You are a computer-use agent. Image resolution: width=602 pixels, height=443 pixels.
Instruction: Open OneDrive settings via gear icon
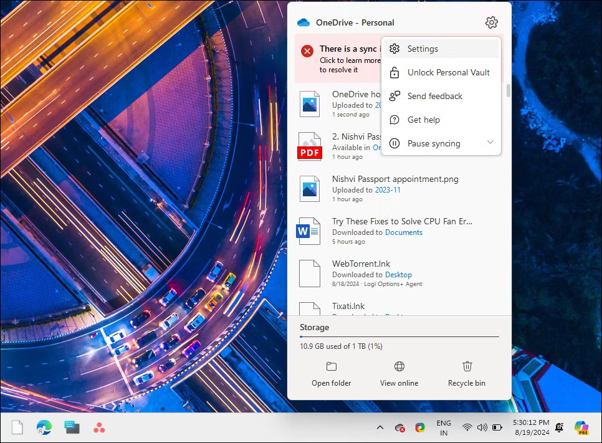(491, 22)
